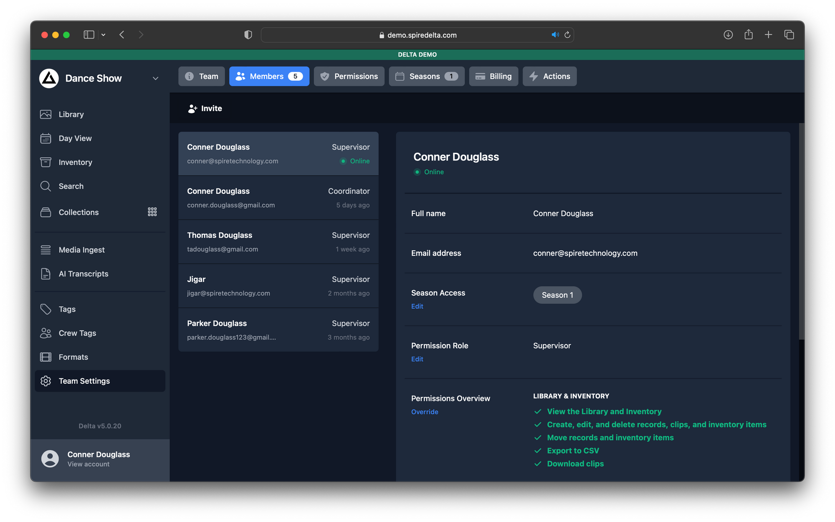Open the Library sidebar icon
Image resolution: width=835 pixels, height=522 pixels.
point(46,114)
